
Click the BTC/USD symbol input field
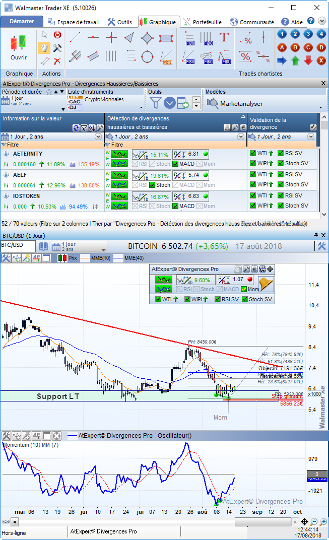point(18,245)
